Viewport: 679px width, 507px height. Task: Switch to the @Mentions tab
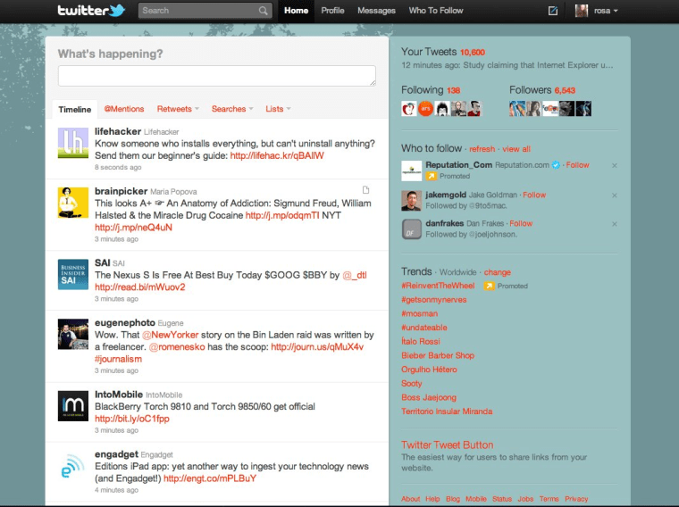point(123,109)
